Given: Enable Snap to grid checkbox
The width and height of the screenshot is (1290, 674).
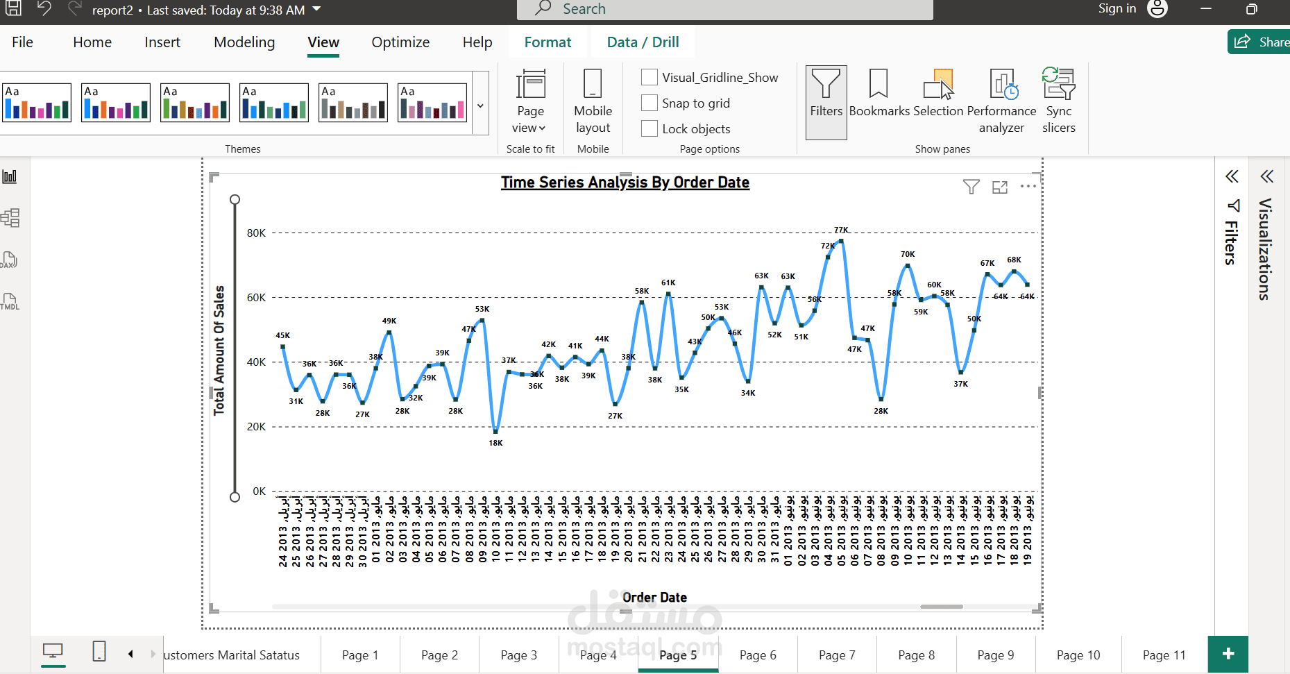Looking at the screenshot, I should pos(650,103).
